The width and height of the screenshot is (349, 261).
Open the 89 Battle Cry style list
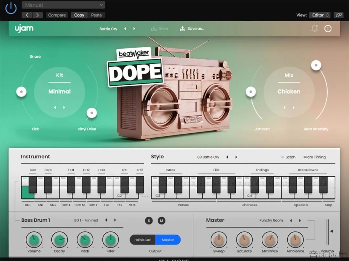click(208, 157)
